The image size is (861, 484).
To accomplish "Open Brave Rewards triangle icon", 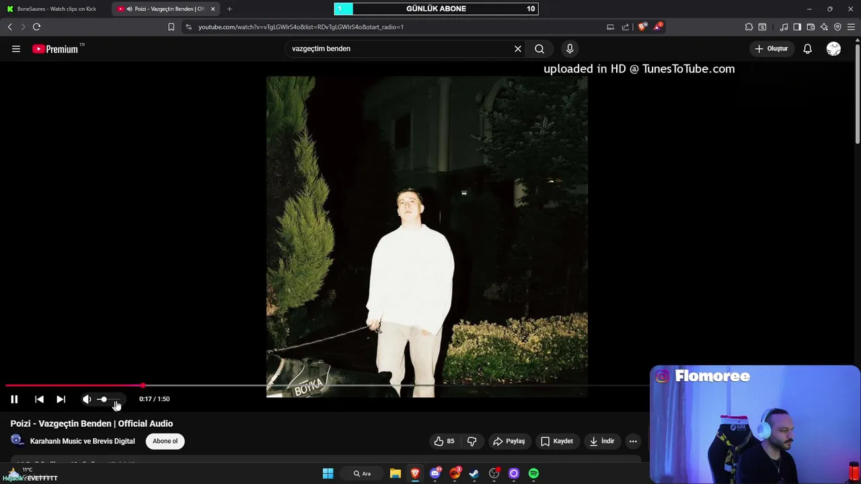I will [658, 27].
